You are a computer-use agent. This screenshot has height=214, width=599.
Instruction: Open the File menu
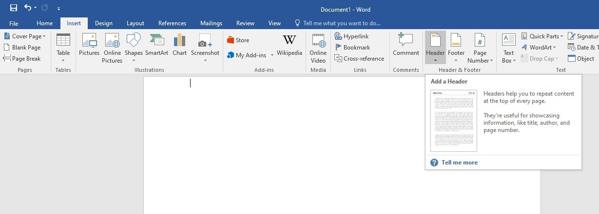[14, 23]
